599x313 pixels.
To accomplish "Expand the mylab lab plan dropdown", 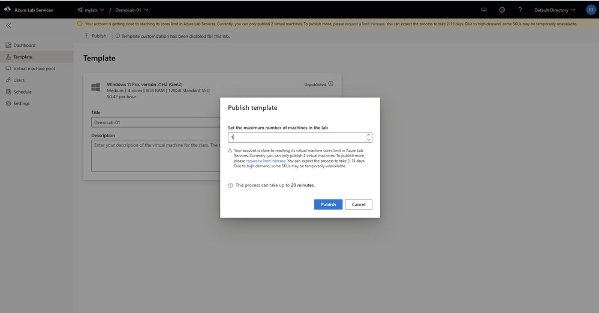I will pos(91,10).
